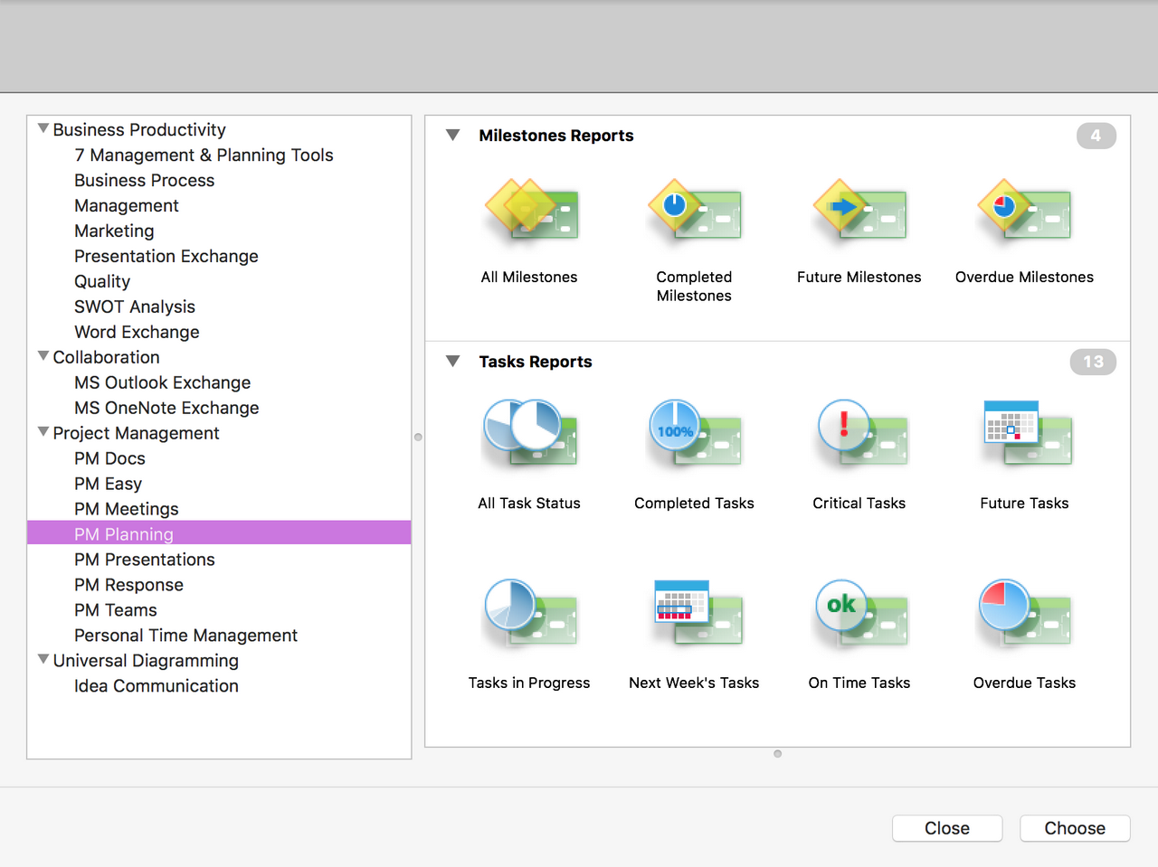This screenshot has height=867, width=1158.
Task: Collapse the Tasks Reports section triangle
Action: point(453,362)
